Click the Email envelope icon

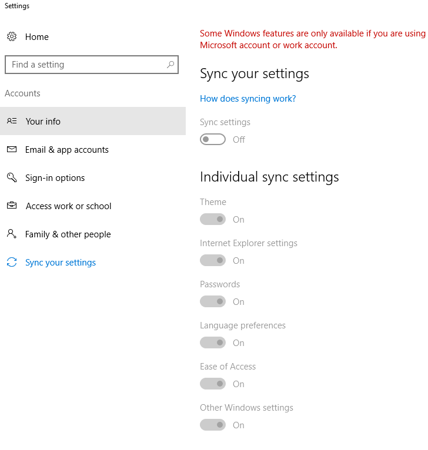(12, 149)
